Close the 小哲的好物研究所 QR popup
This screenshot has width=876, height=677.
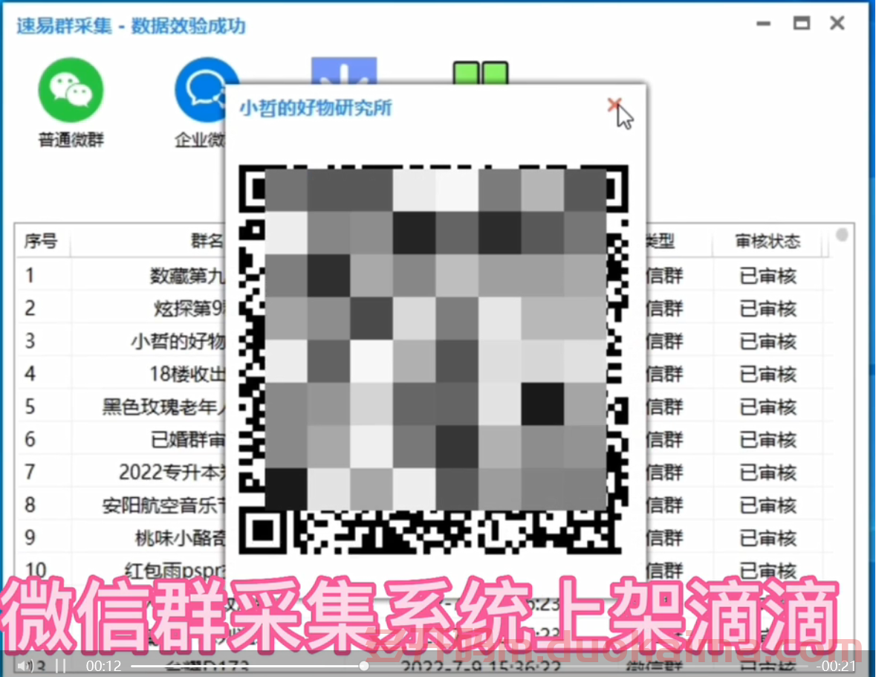pos(615,106)
